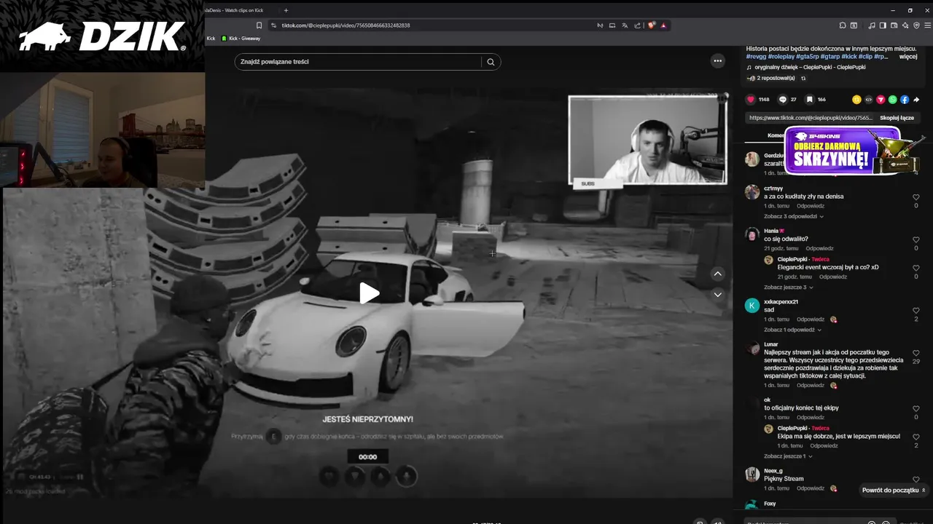Image resolution: width=933 pixels, height=524 pixels.
Task: Open xxkacperxx21's teal K avatar
Action: coord(752,305)
